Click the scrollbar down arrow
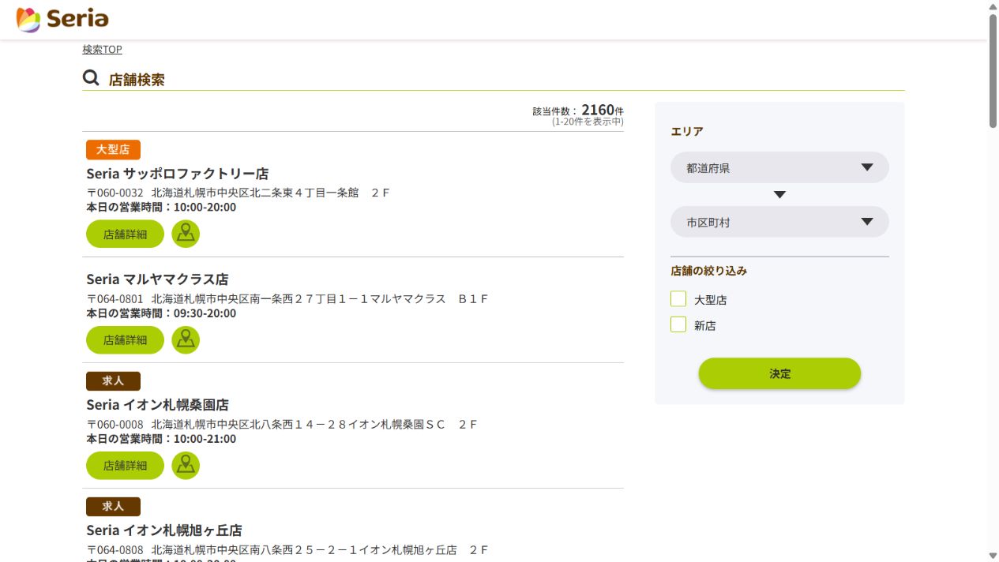The image size is (999, 562). [x=993, y=556]
